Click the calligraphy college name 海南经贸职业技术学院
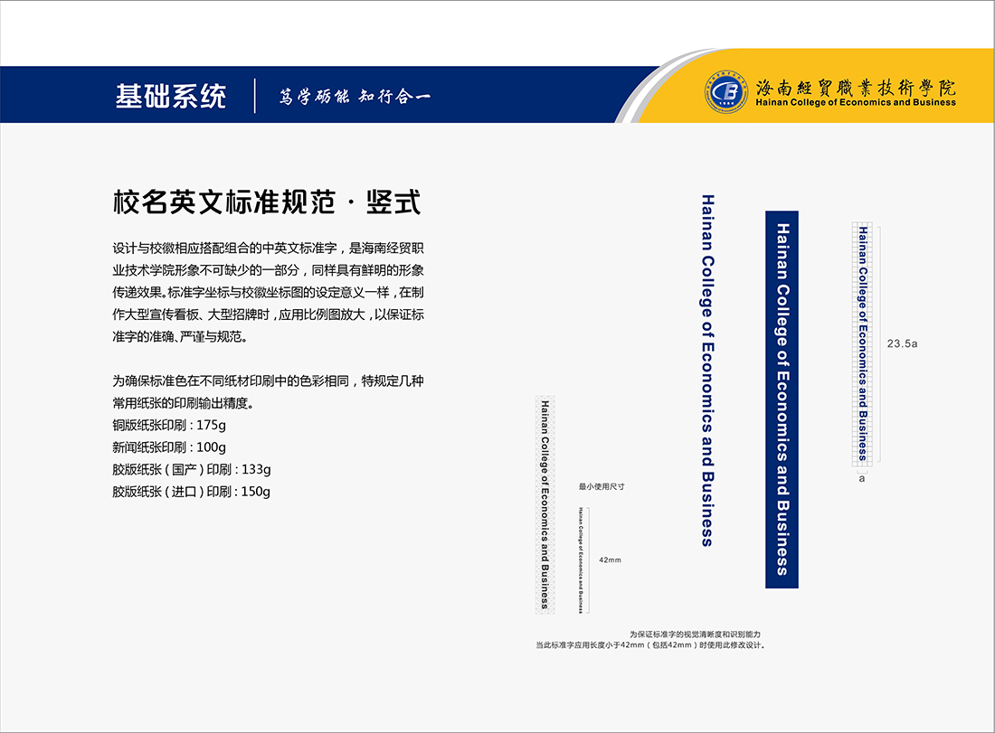The width and height of the screenshot is (995, 733). [x=855, y=87]
